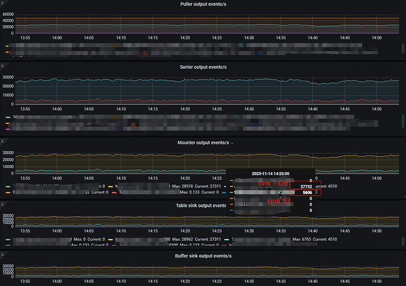
Task: Click Puller panel legend scrollbar
Action: 403,48
